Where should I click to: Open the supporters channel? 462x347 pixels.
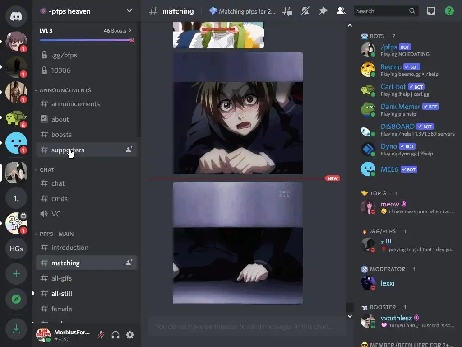click(x=87, y=150)
